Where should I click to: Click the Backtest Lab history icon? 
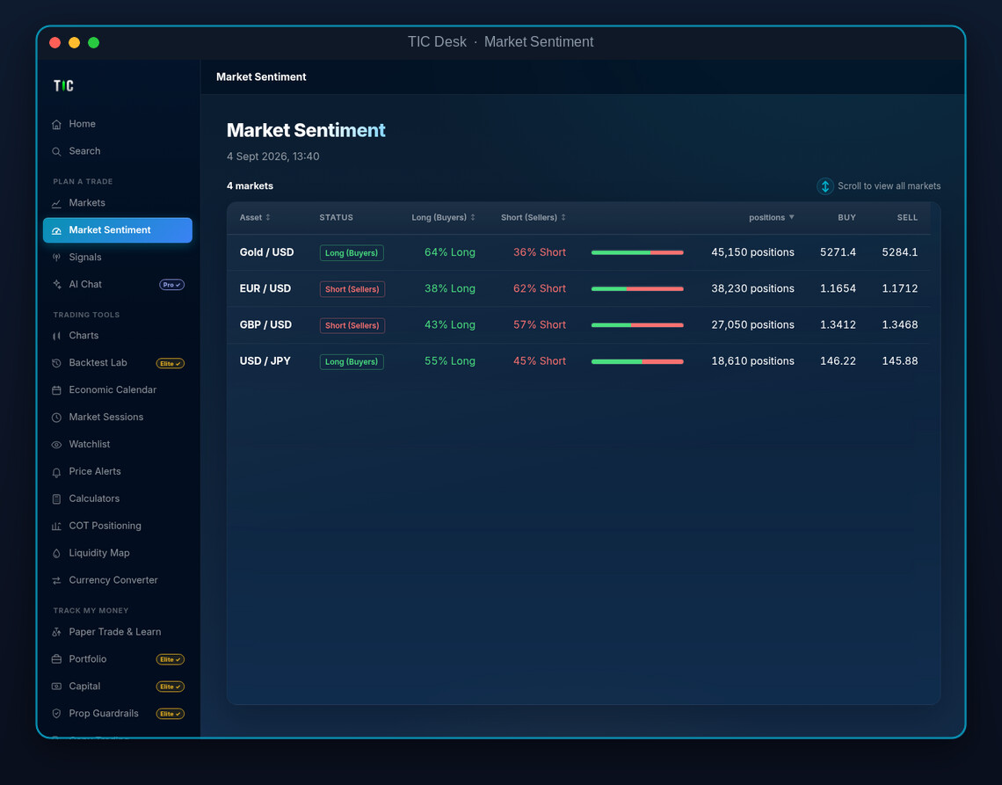56,363
